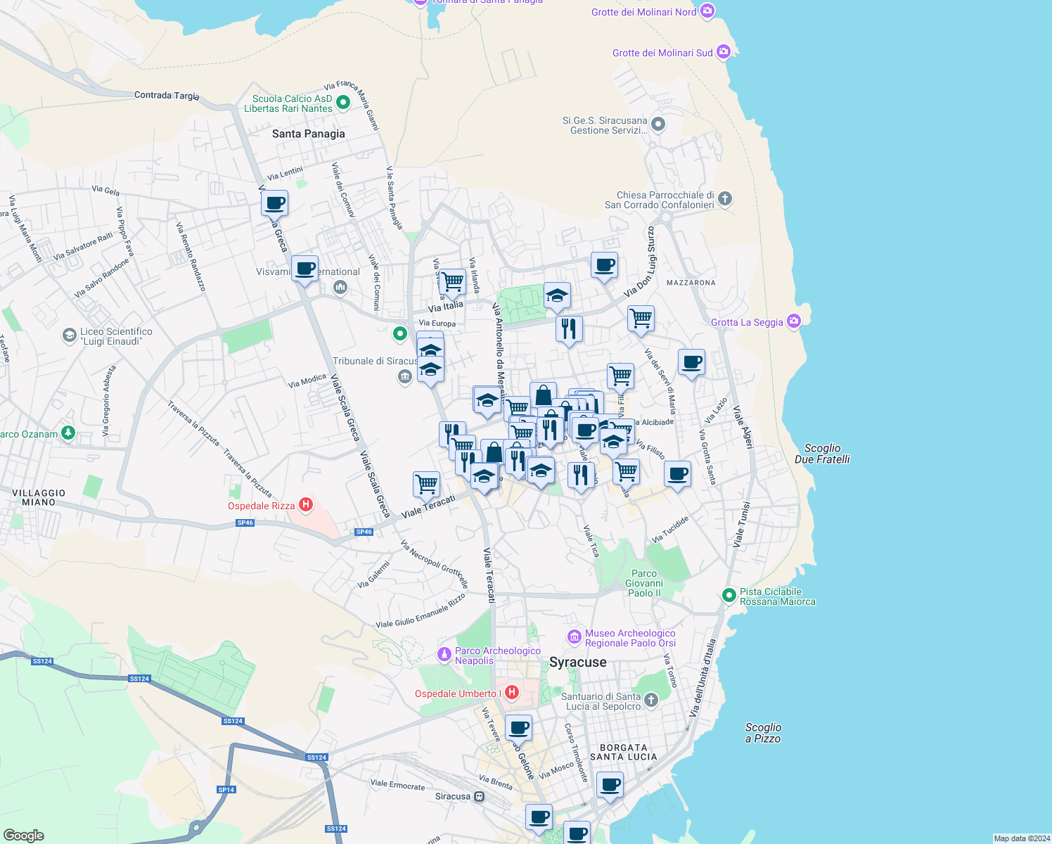Select the hospital icon for Ospedale Rizza
Screen dimensions: 1052x844
click(305, 504)
